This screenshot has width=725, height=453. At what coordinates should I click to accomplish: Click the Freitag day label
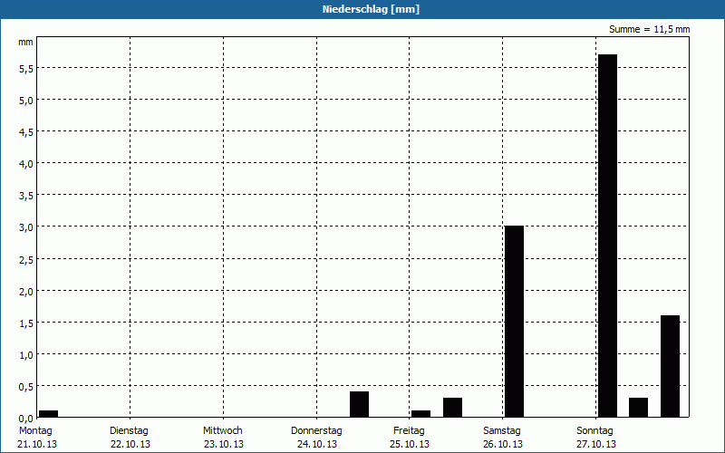(409, 431)
